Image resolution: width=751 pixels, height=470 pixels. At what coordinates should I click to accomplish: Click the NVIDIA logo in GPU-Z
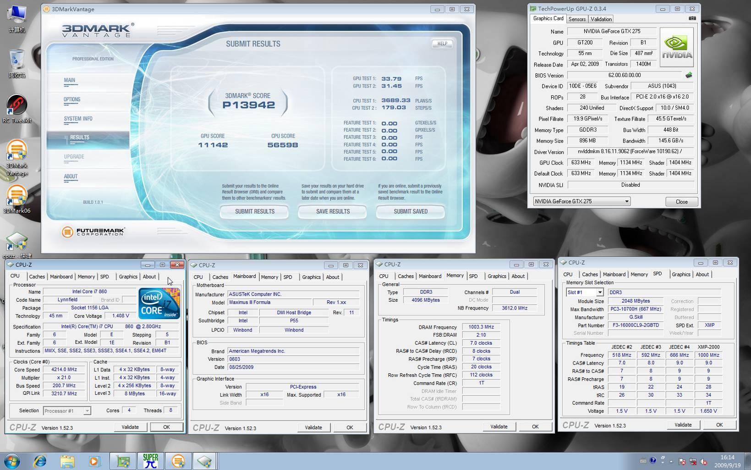click(x=676, y=47)
